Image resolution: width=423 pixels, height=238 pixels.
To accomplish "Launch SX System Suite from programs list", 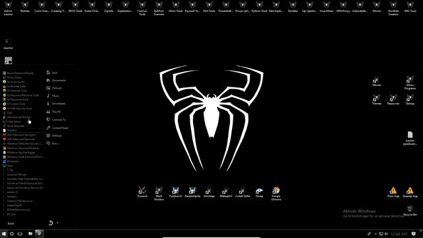I will [x=14, y=104].
